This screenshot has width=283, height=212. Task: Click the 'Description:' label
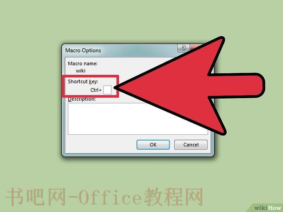82,99
